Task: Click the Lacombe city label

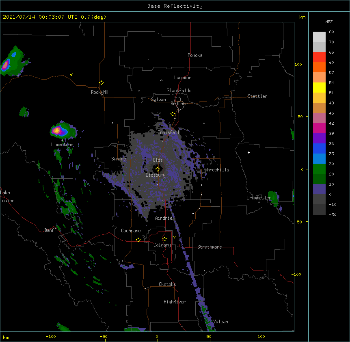Action: (183, 78)
